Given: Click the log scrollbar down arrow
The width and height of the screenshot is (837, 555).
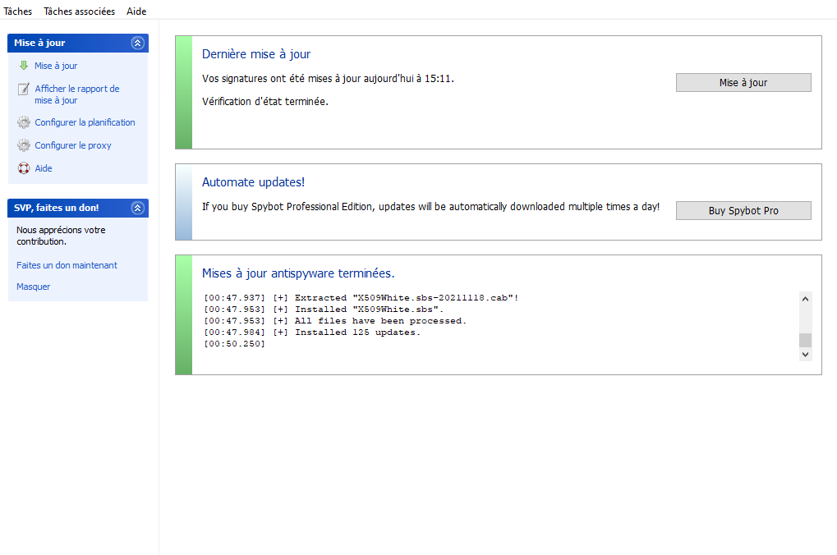Looking at the screenshot, I should tap(806, 355).
